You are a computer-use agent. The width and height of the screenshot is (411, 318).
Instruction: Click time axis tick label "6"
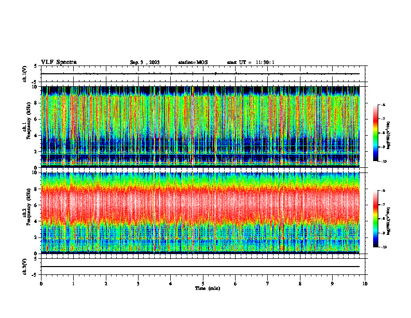pos(236,284)
